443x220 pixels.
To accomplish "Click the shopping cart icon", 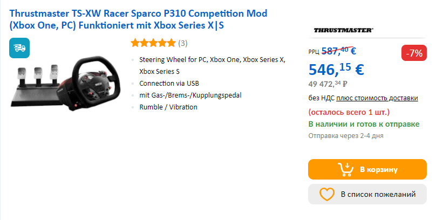I will coord(345,169).
